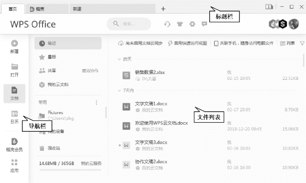
Task: Open file 欢迎使用WPS云文档.docx
Action: click(161, 123)
